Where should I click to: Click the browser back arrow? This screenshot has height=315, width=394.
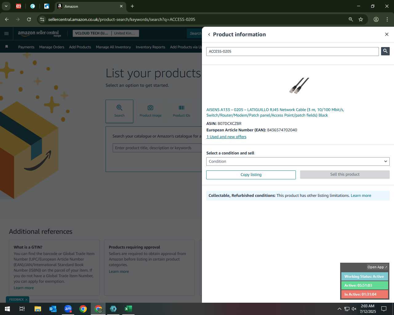point(7,19)
